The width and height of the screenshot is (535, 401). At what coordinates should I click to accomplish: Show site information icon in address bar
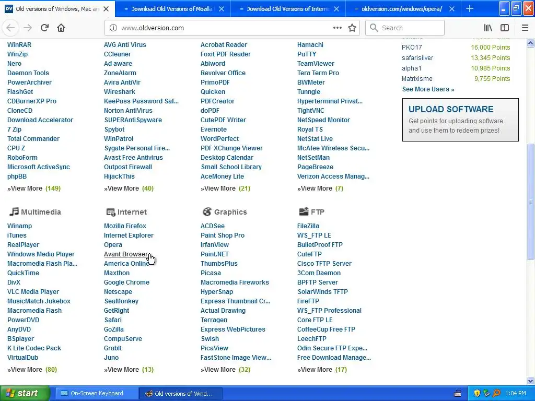113,28
